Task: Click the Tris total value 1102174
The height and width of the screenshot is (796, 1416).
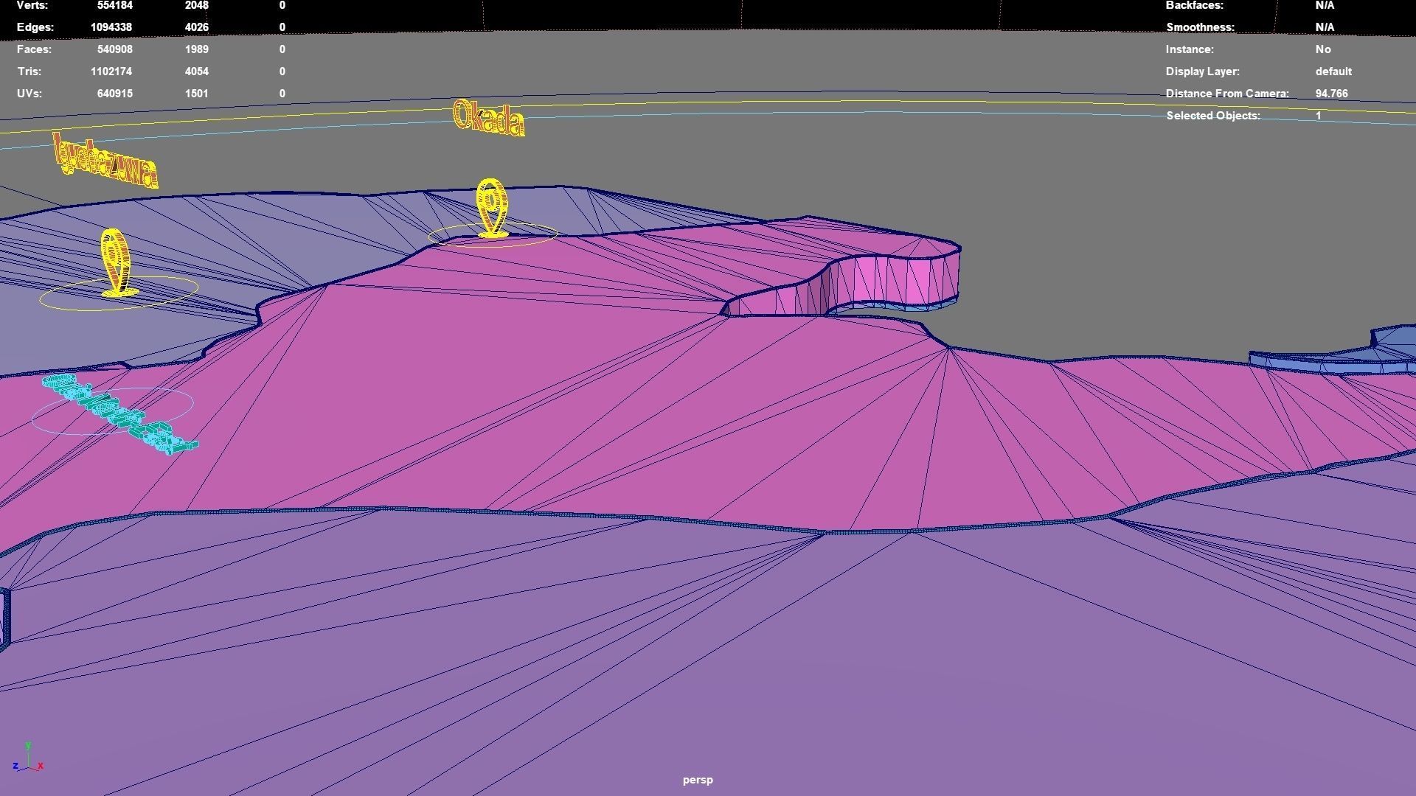Action: (x=111, y=71)
